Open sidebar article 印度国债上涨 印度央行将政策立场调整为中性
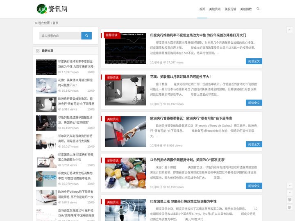This screenshot has height=221, width=295. point(76,157)
